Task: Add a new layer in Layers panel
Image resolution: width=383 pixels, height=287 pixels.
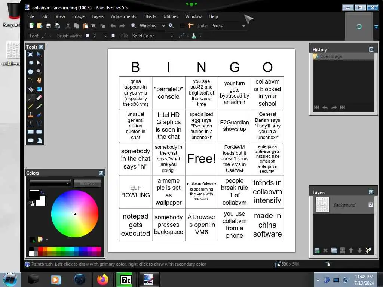Action: pos(317,250)
